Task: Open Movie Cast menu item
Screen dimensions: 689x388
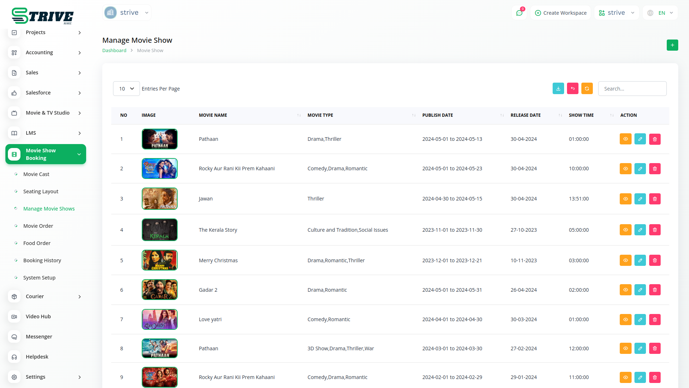Action: 36,174
